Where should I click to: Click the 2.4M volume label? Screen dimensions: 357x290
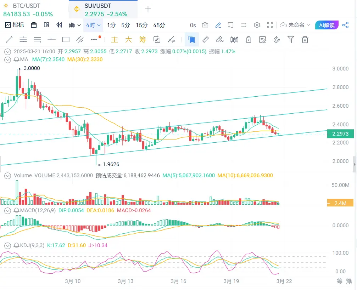[x=340, y=203]
